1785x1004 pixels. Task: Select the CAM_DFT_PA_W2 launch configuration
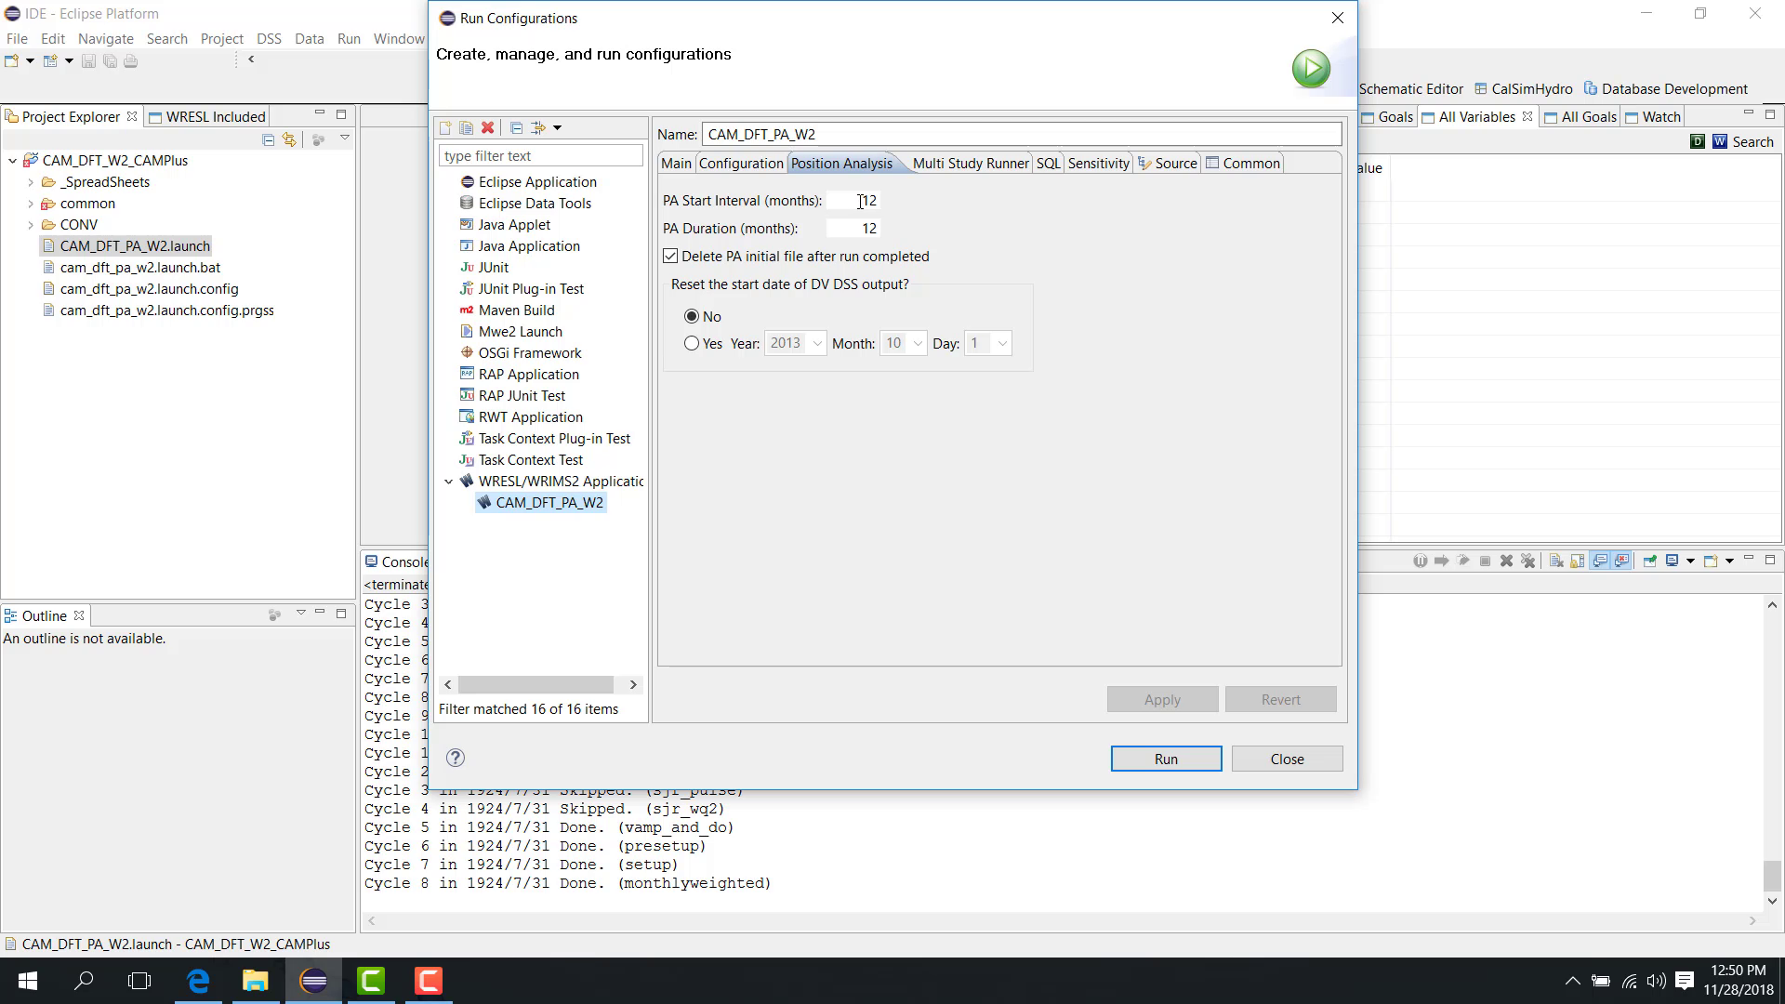540,503
